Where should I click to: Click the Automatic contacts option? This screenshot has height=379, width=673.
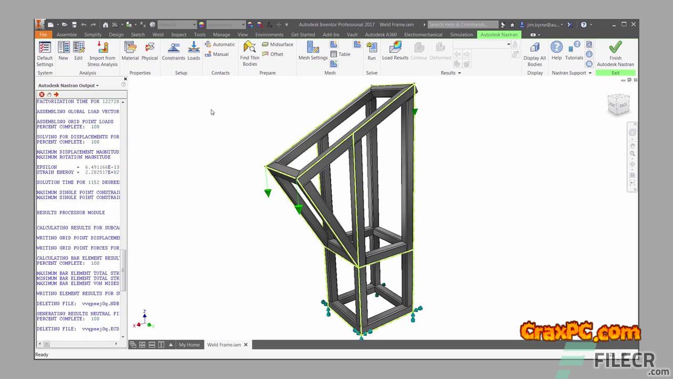pos(220,44)
